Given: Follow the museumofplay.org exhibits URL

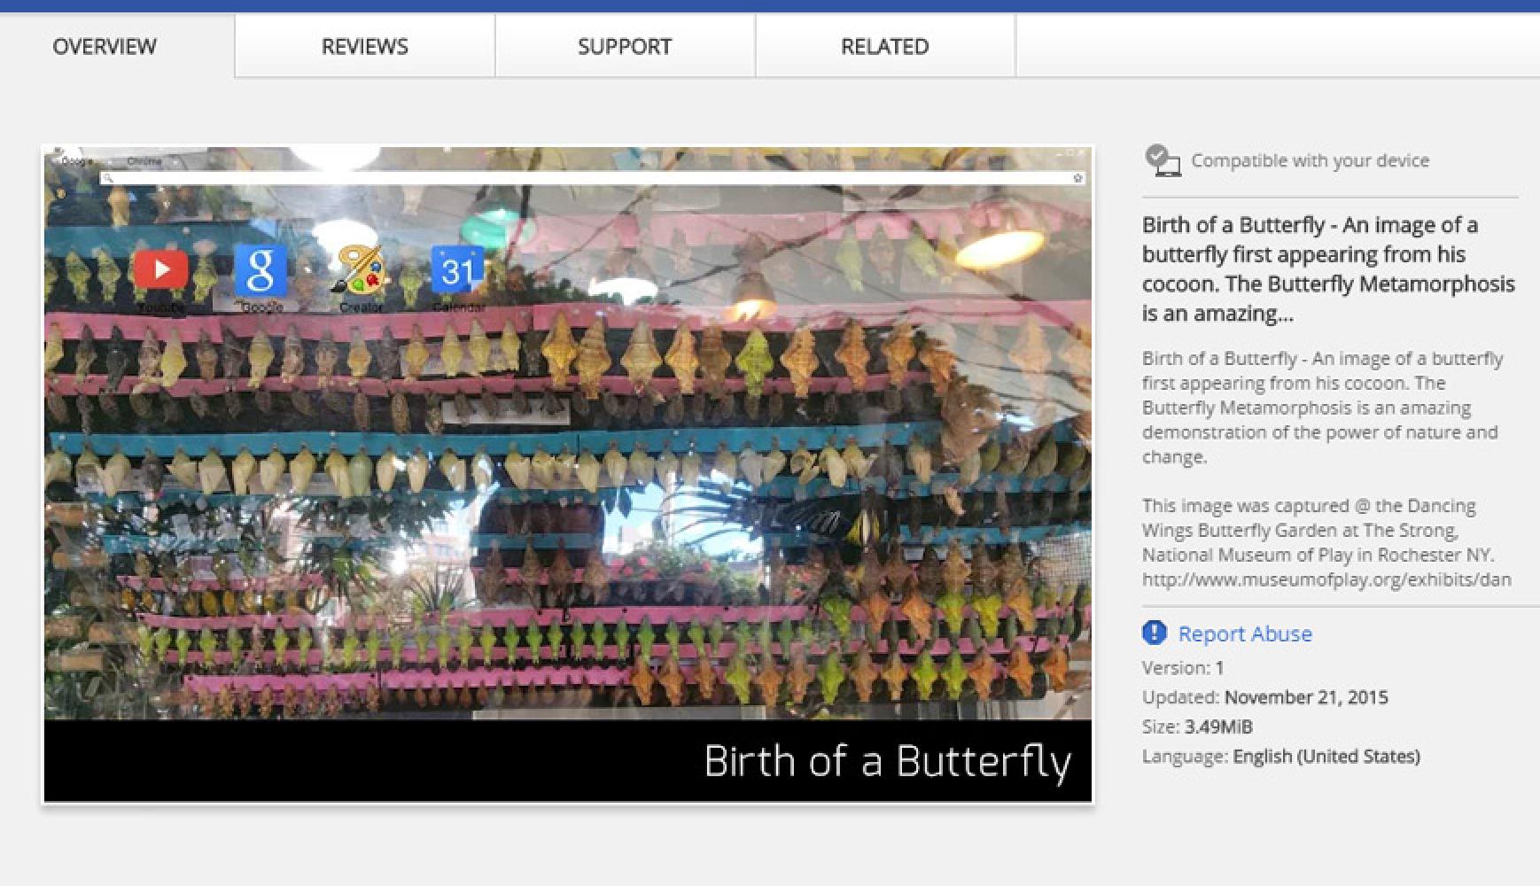Looking at the screenshot, I should tap(1326, 579).
